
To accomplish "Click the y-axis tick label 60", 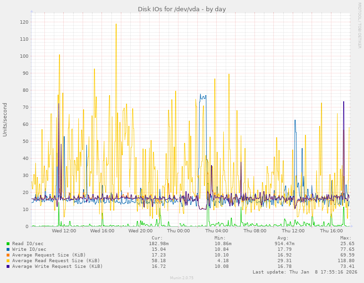I will (25, 124).
